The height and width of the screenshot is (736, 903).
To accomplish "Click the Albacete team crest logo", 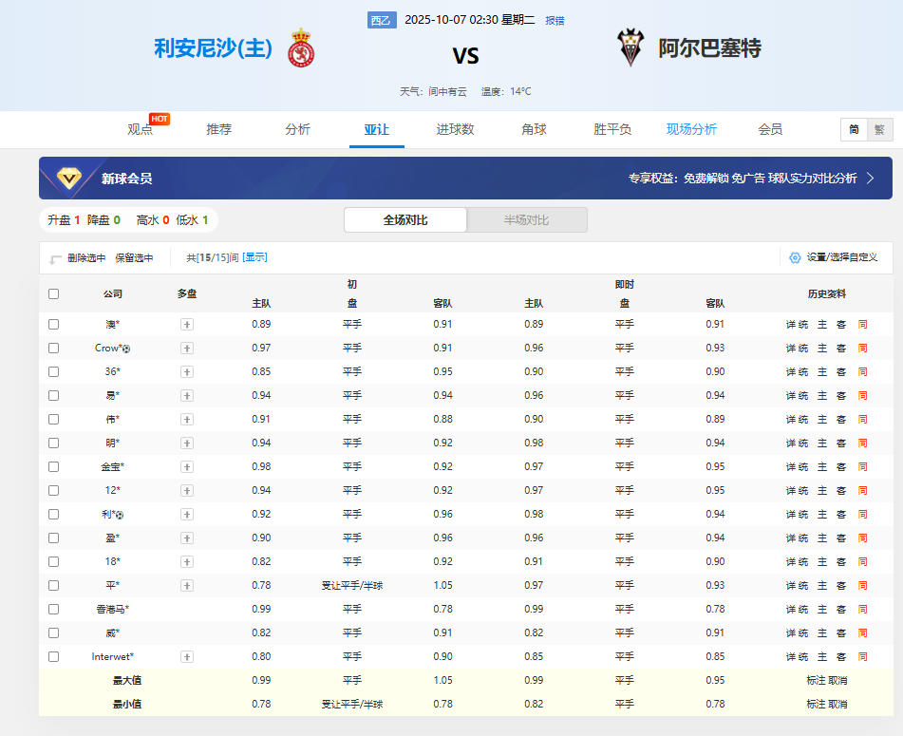I will click(630, 47).
